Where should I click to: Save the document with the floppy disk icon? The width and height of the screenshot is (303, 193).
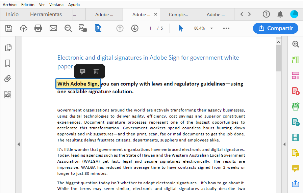[x=9, y=28]
